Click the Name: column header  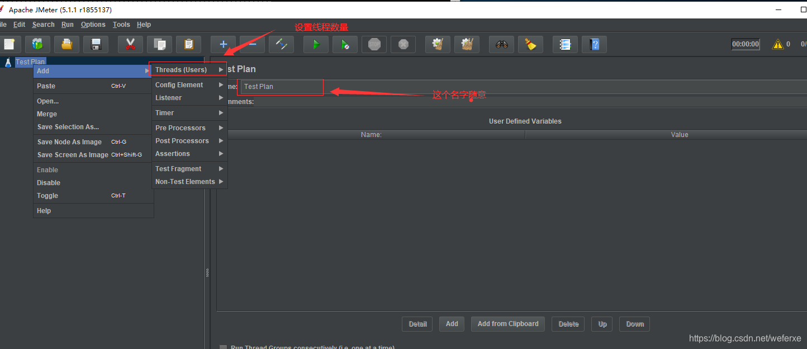[371, 135]
